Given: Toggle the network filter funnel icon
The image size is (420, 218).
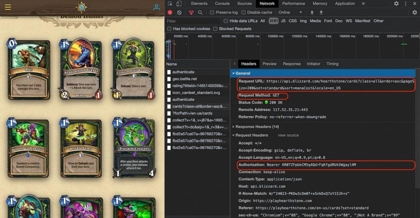Looking at the screenshot, I should pyautogui.click(x=191, y=13).
